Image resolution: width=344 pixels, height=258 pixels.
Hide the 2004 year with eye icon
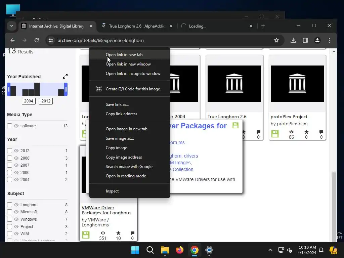(x=16, y=179)
